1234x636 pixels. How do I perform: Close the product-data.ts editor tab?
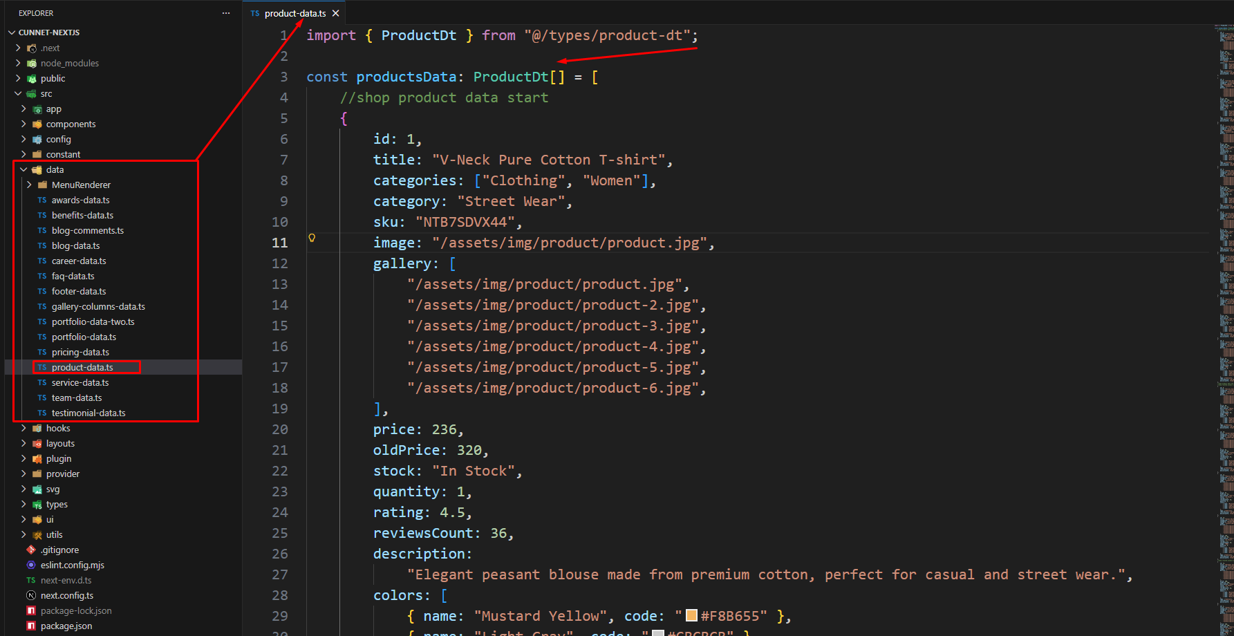[336, 13]
